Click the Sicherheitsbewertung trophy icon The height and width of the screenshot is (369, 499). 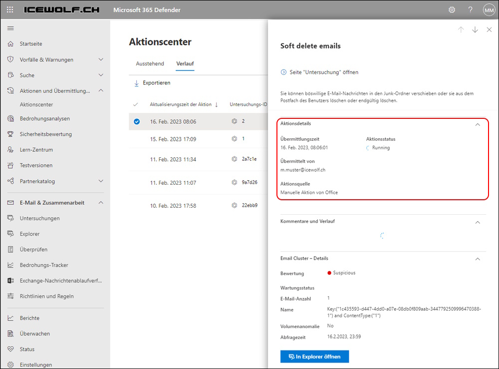pyautogui.click(x=10, y=134)
